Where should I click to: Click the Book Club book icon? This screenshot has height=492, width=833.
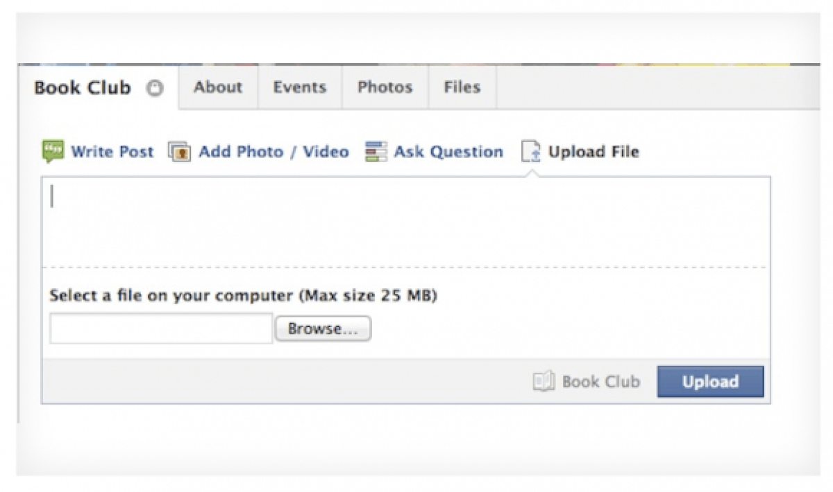[544, 382]
